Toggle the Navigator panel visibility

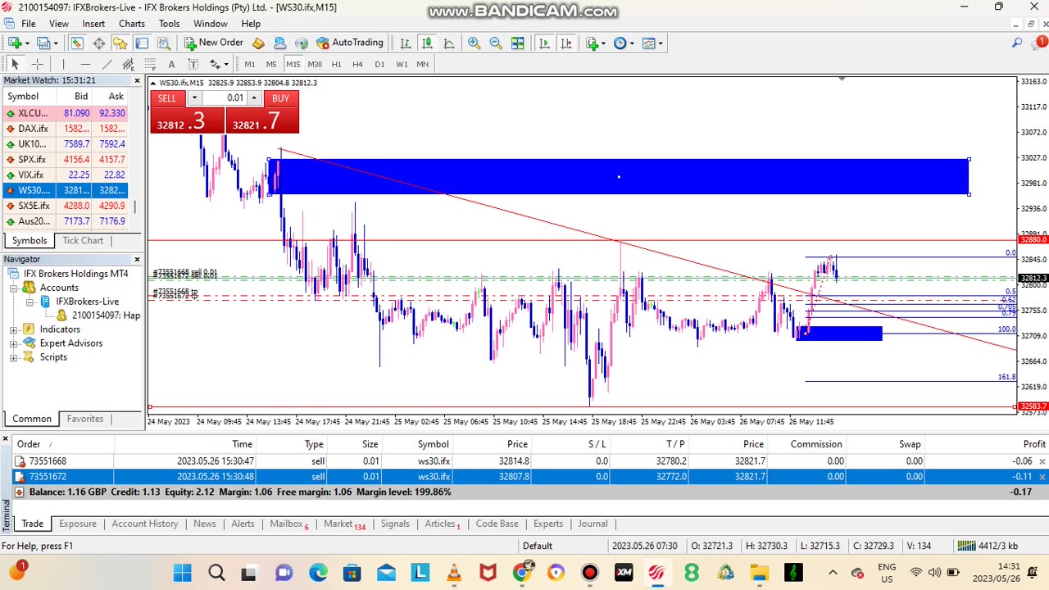point(120,43)
